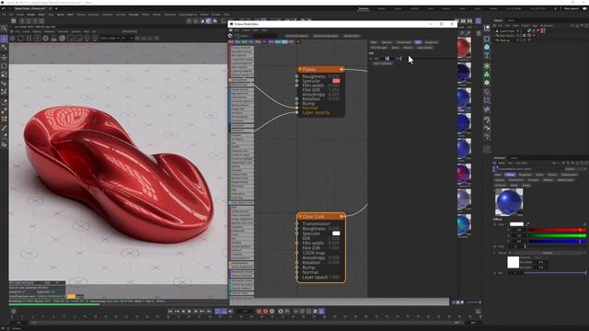Select the Rotate tool in left toolbar
Image resolution: width=589 pixels, height=331 pixels.
coord(4,66)
